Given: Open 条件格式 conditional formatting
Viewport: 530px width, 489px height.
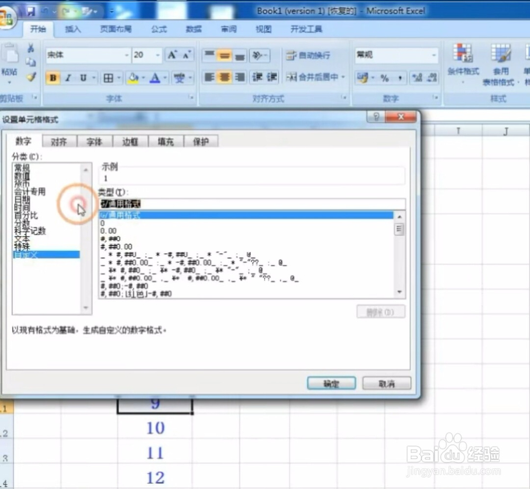Looking at the screenshot, I should (463, 64).
